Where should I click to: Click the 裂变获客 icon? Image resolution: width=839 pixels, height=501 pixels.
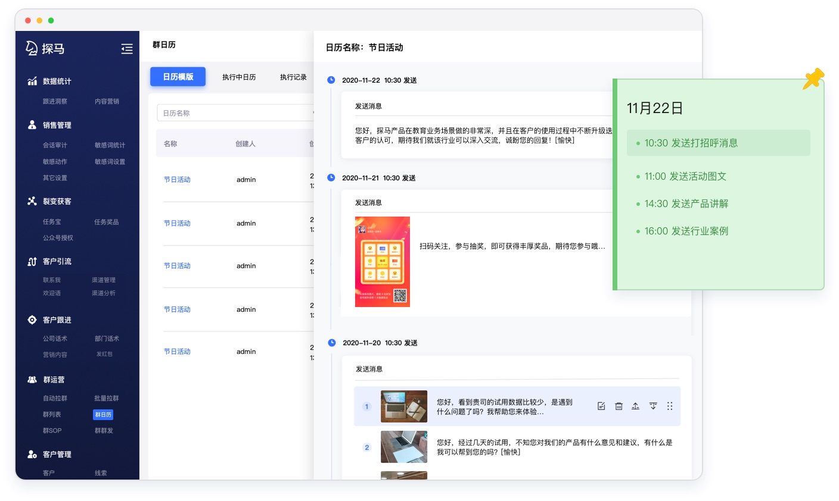click(x=32, y=201)
